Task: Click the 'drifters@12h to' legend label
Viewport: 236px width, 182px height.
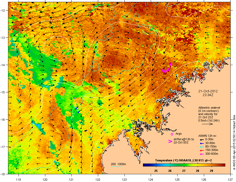Action: (x=184, y=139)
